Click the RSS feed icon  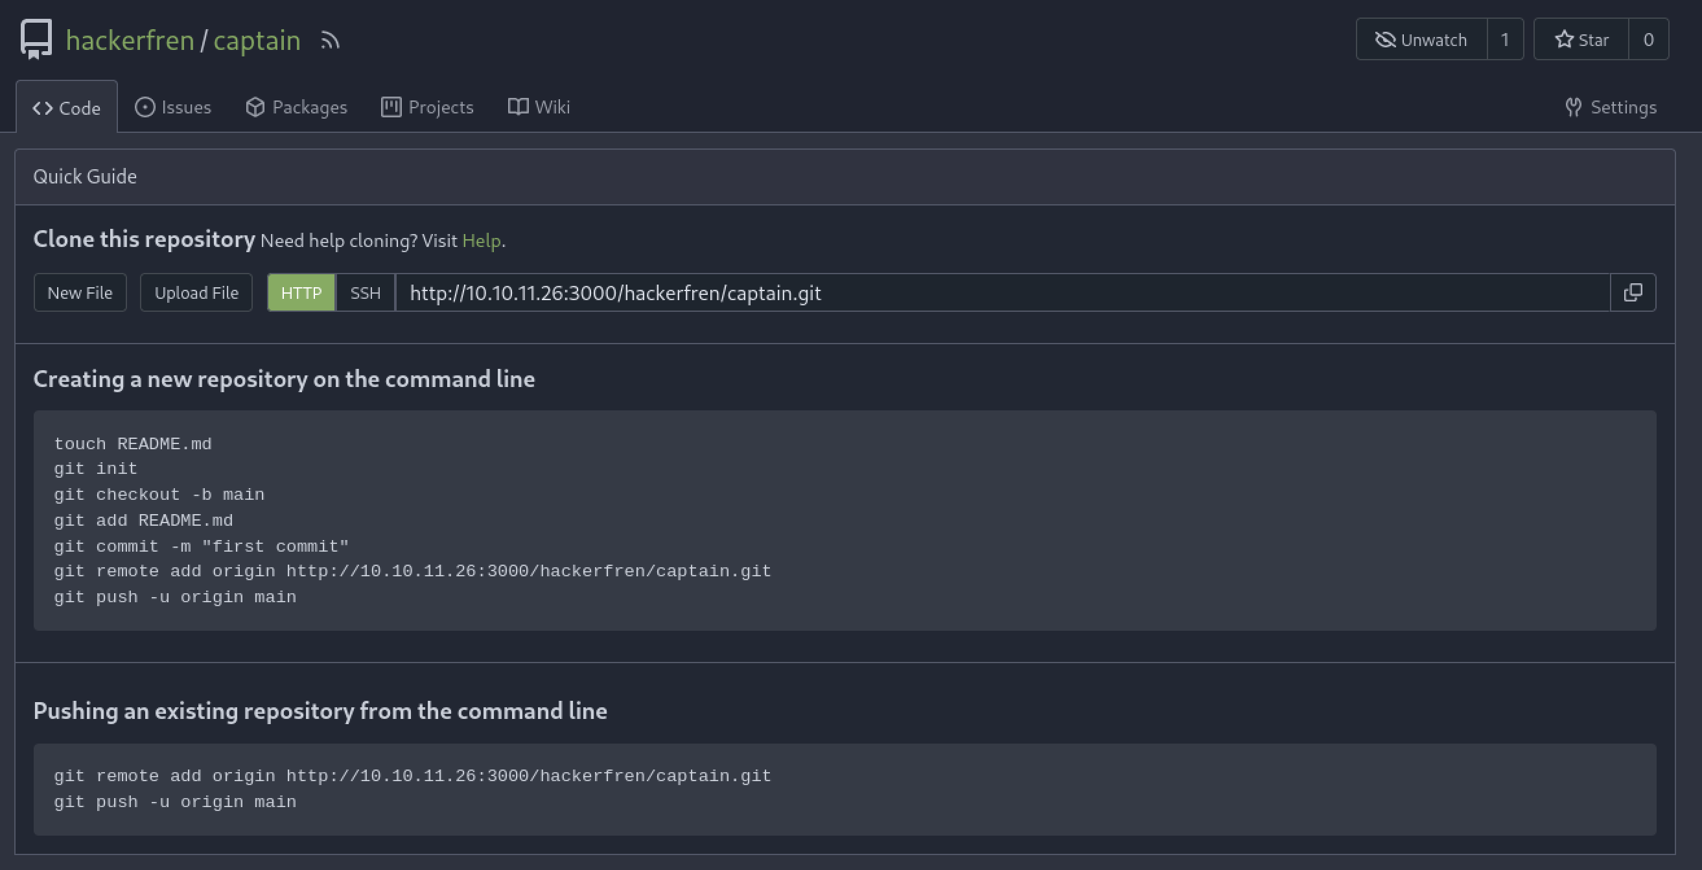pyautogui.click(x=331, y=41)
